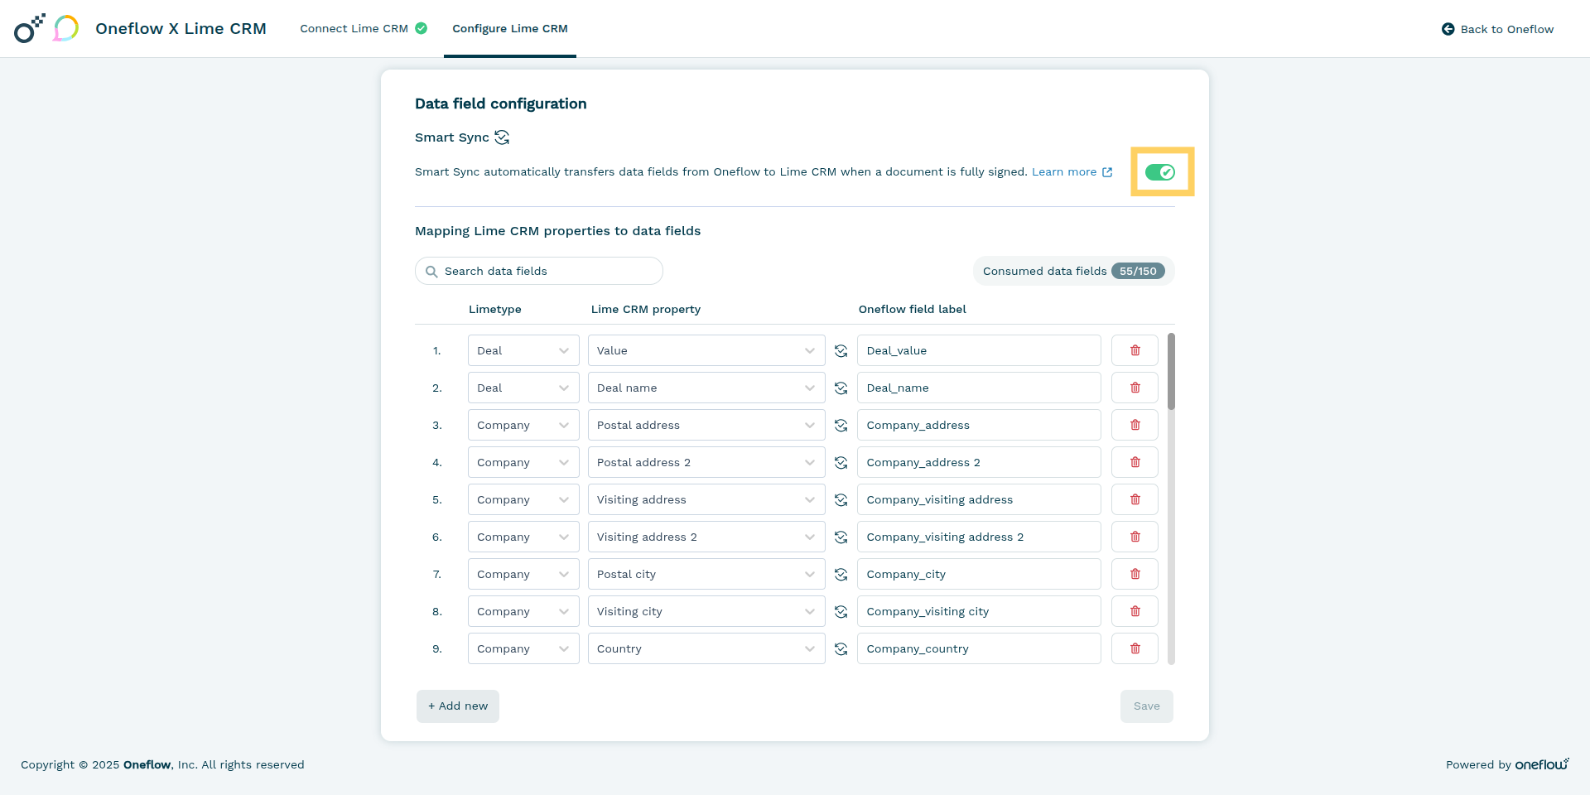Image resolution: width=1590 pixels, height=795 pixels.
Task: Open the Value property dropdown
Action: coord(706,350)
